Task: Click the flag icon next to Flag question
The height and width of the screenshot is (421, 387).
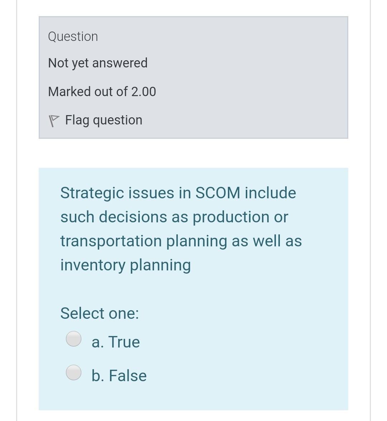Action: point(54,119)
